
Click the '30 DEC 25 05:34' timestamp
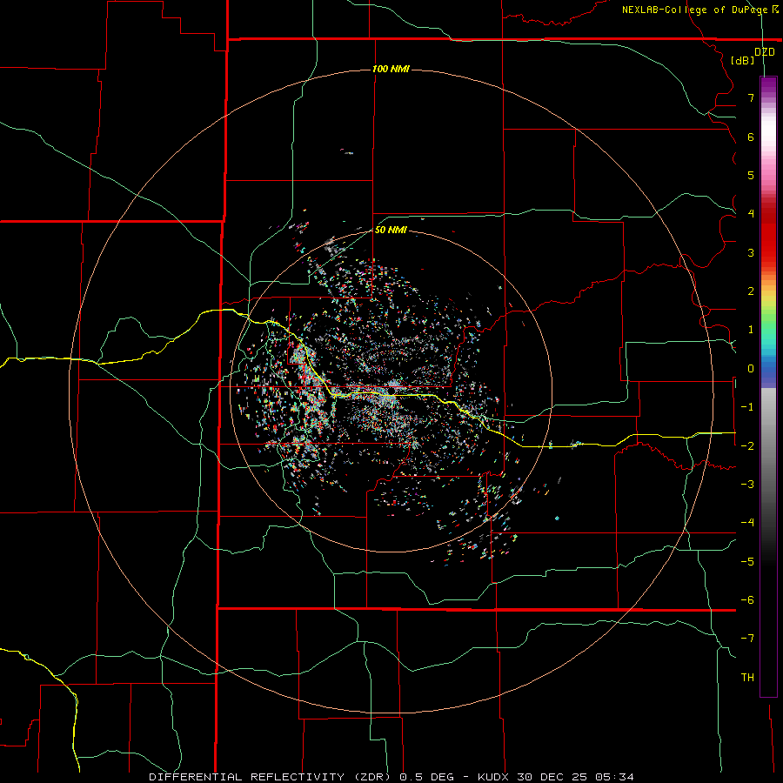[574, 777]
